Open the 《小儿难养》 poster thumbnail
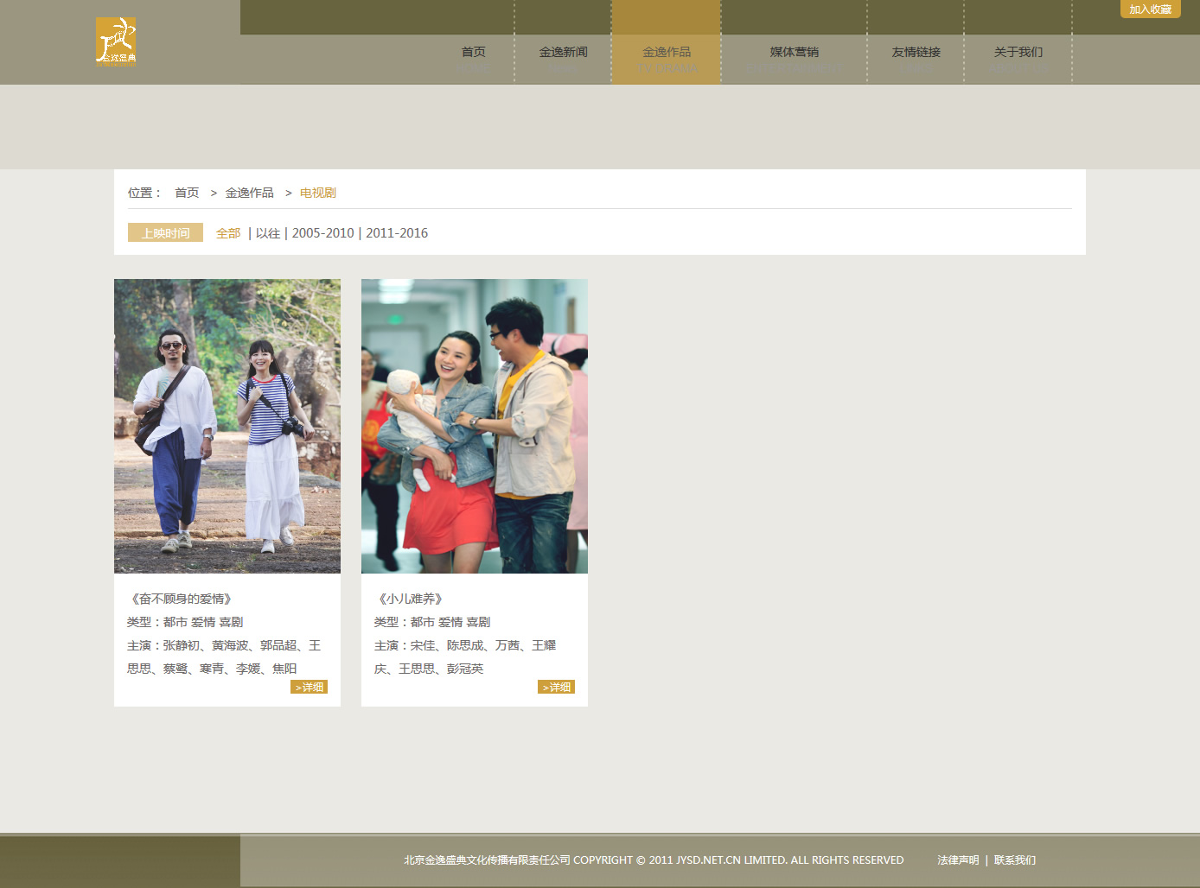Viewport: 1200px width, 888px height. [475, 426]
